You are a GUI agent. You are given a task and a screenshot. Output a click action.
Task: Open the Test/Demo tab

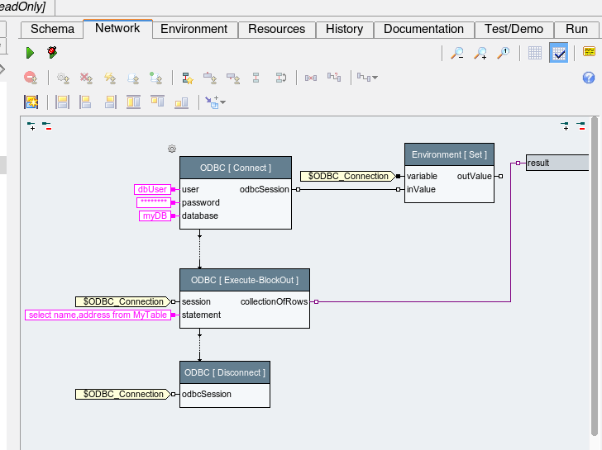click(x=514, y=29)
